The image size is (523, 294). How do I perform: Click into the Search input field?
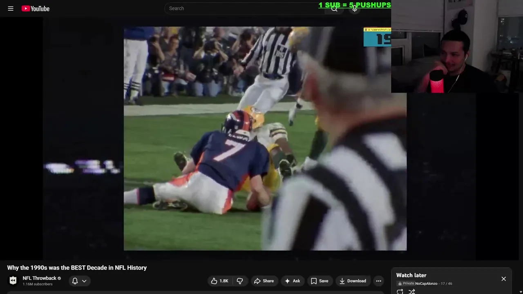(x=245, y=8)
